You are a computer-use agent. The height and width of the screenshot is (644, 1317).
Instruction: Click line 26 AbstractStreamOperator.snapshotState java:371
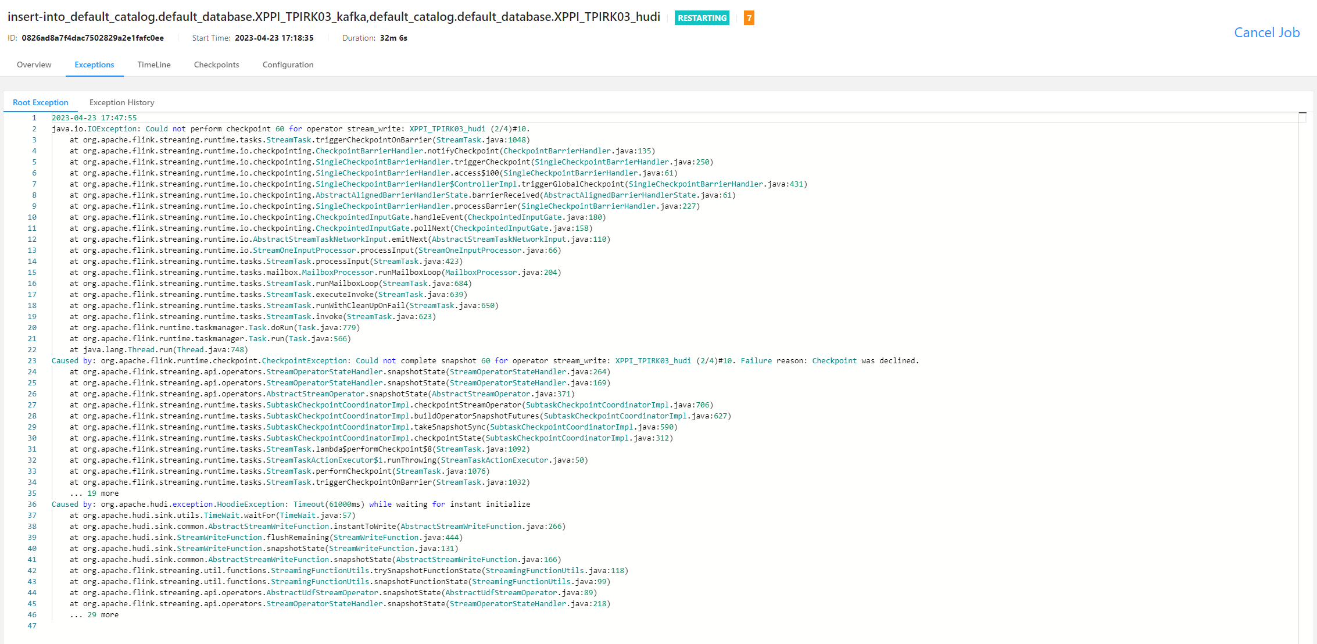coord(323,393)
